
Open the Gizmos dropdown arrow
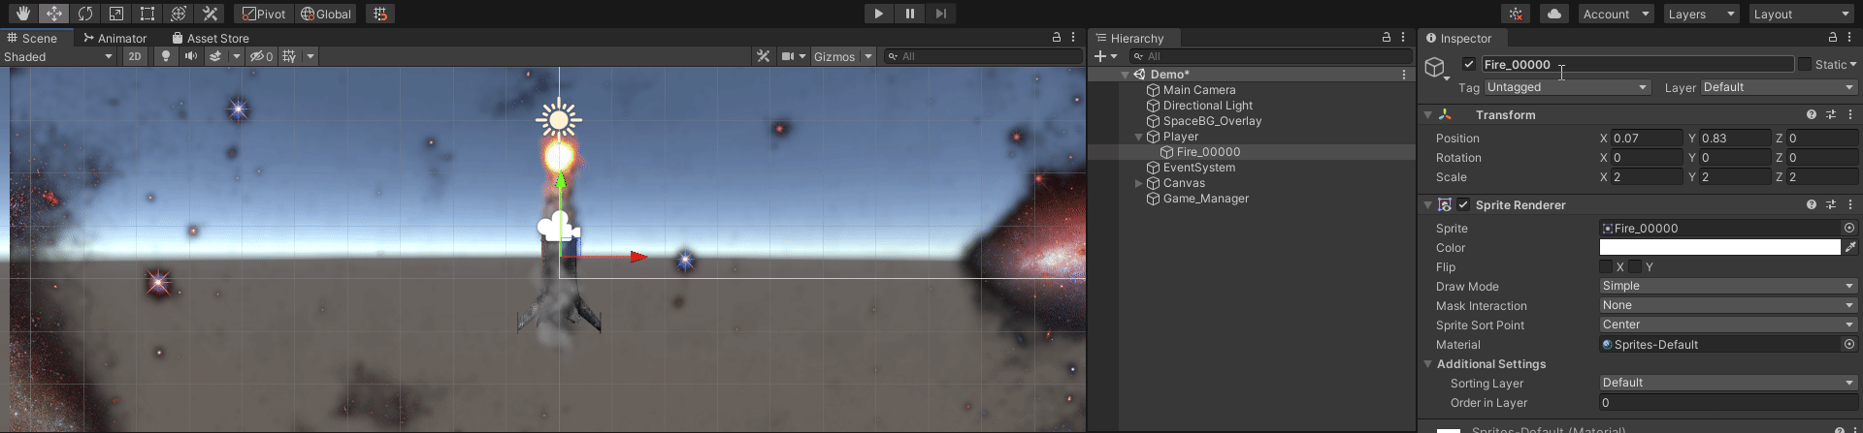click(x=868, y=56)
